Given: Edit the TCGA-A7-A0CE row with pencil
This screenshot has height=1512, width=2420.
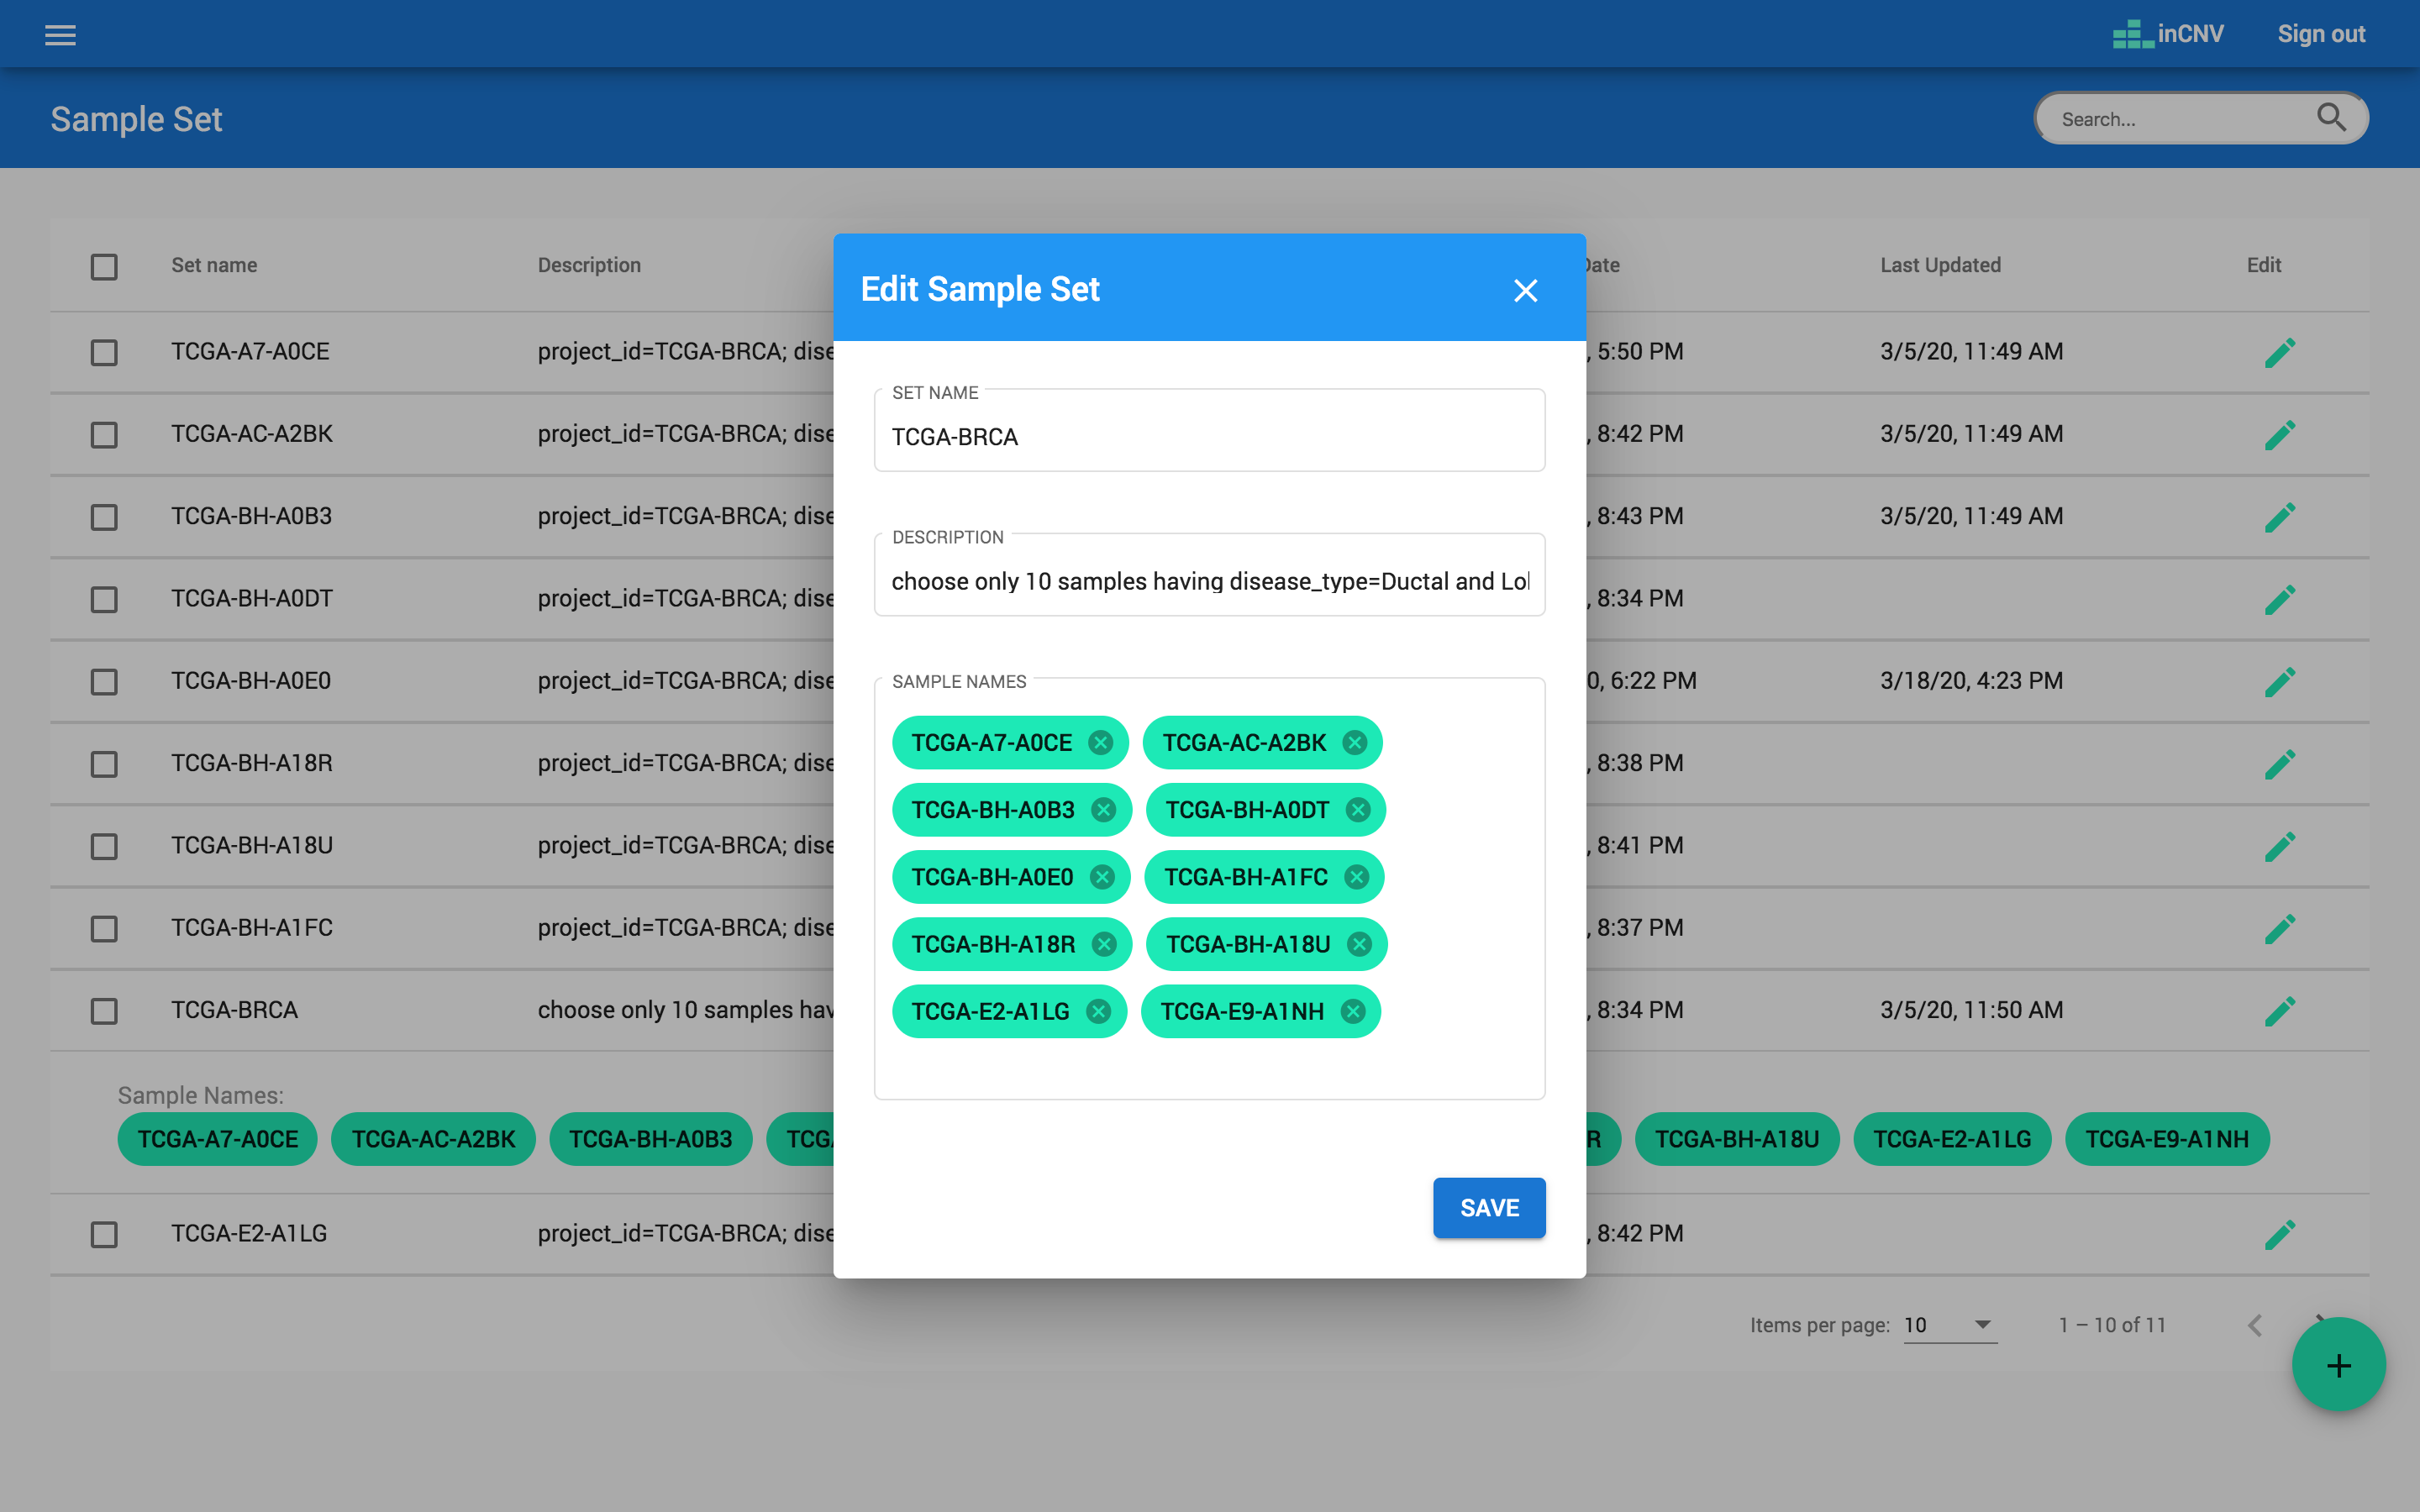Looking at the screenshot, I should click(2279, 352).
